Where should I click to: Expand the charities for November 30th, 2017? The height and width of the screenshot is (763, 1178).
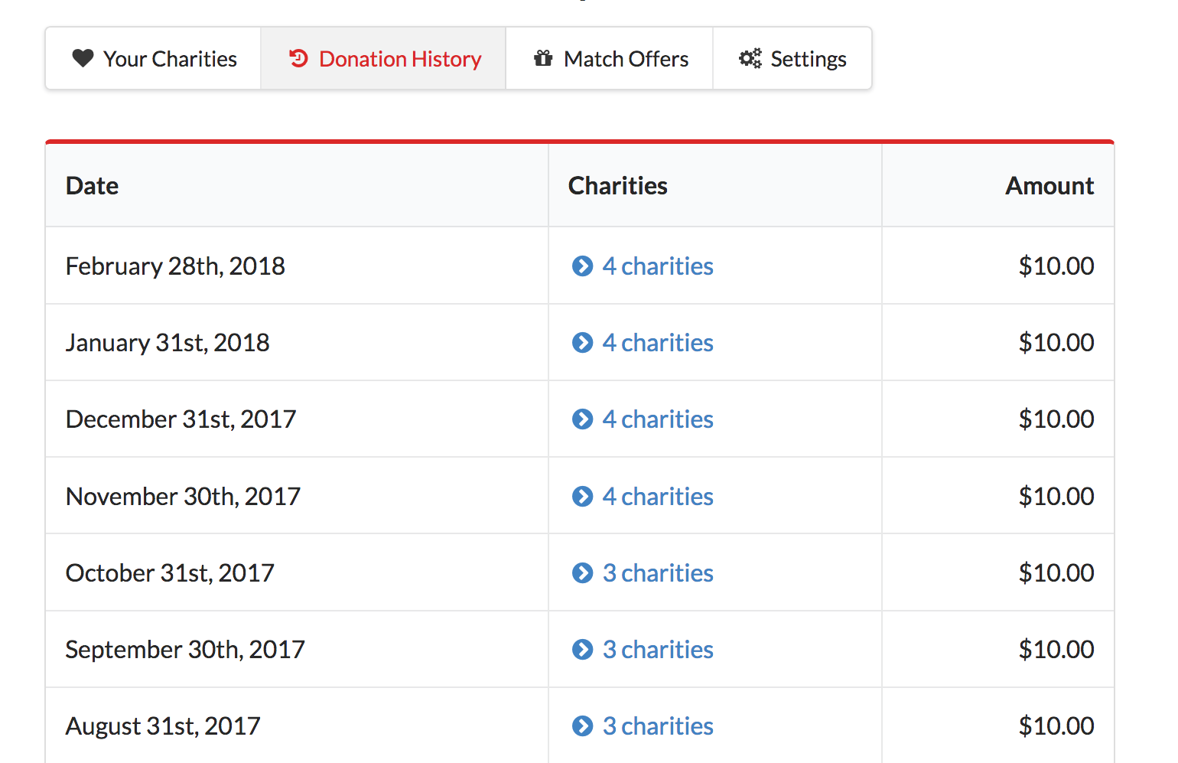[582, 496]
